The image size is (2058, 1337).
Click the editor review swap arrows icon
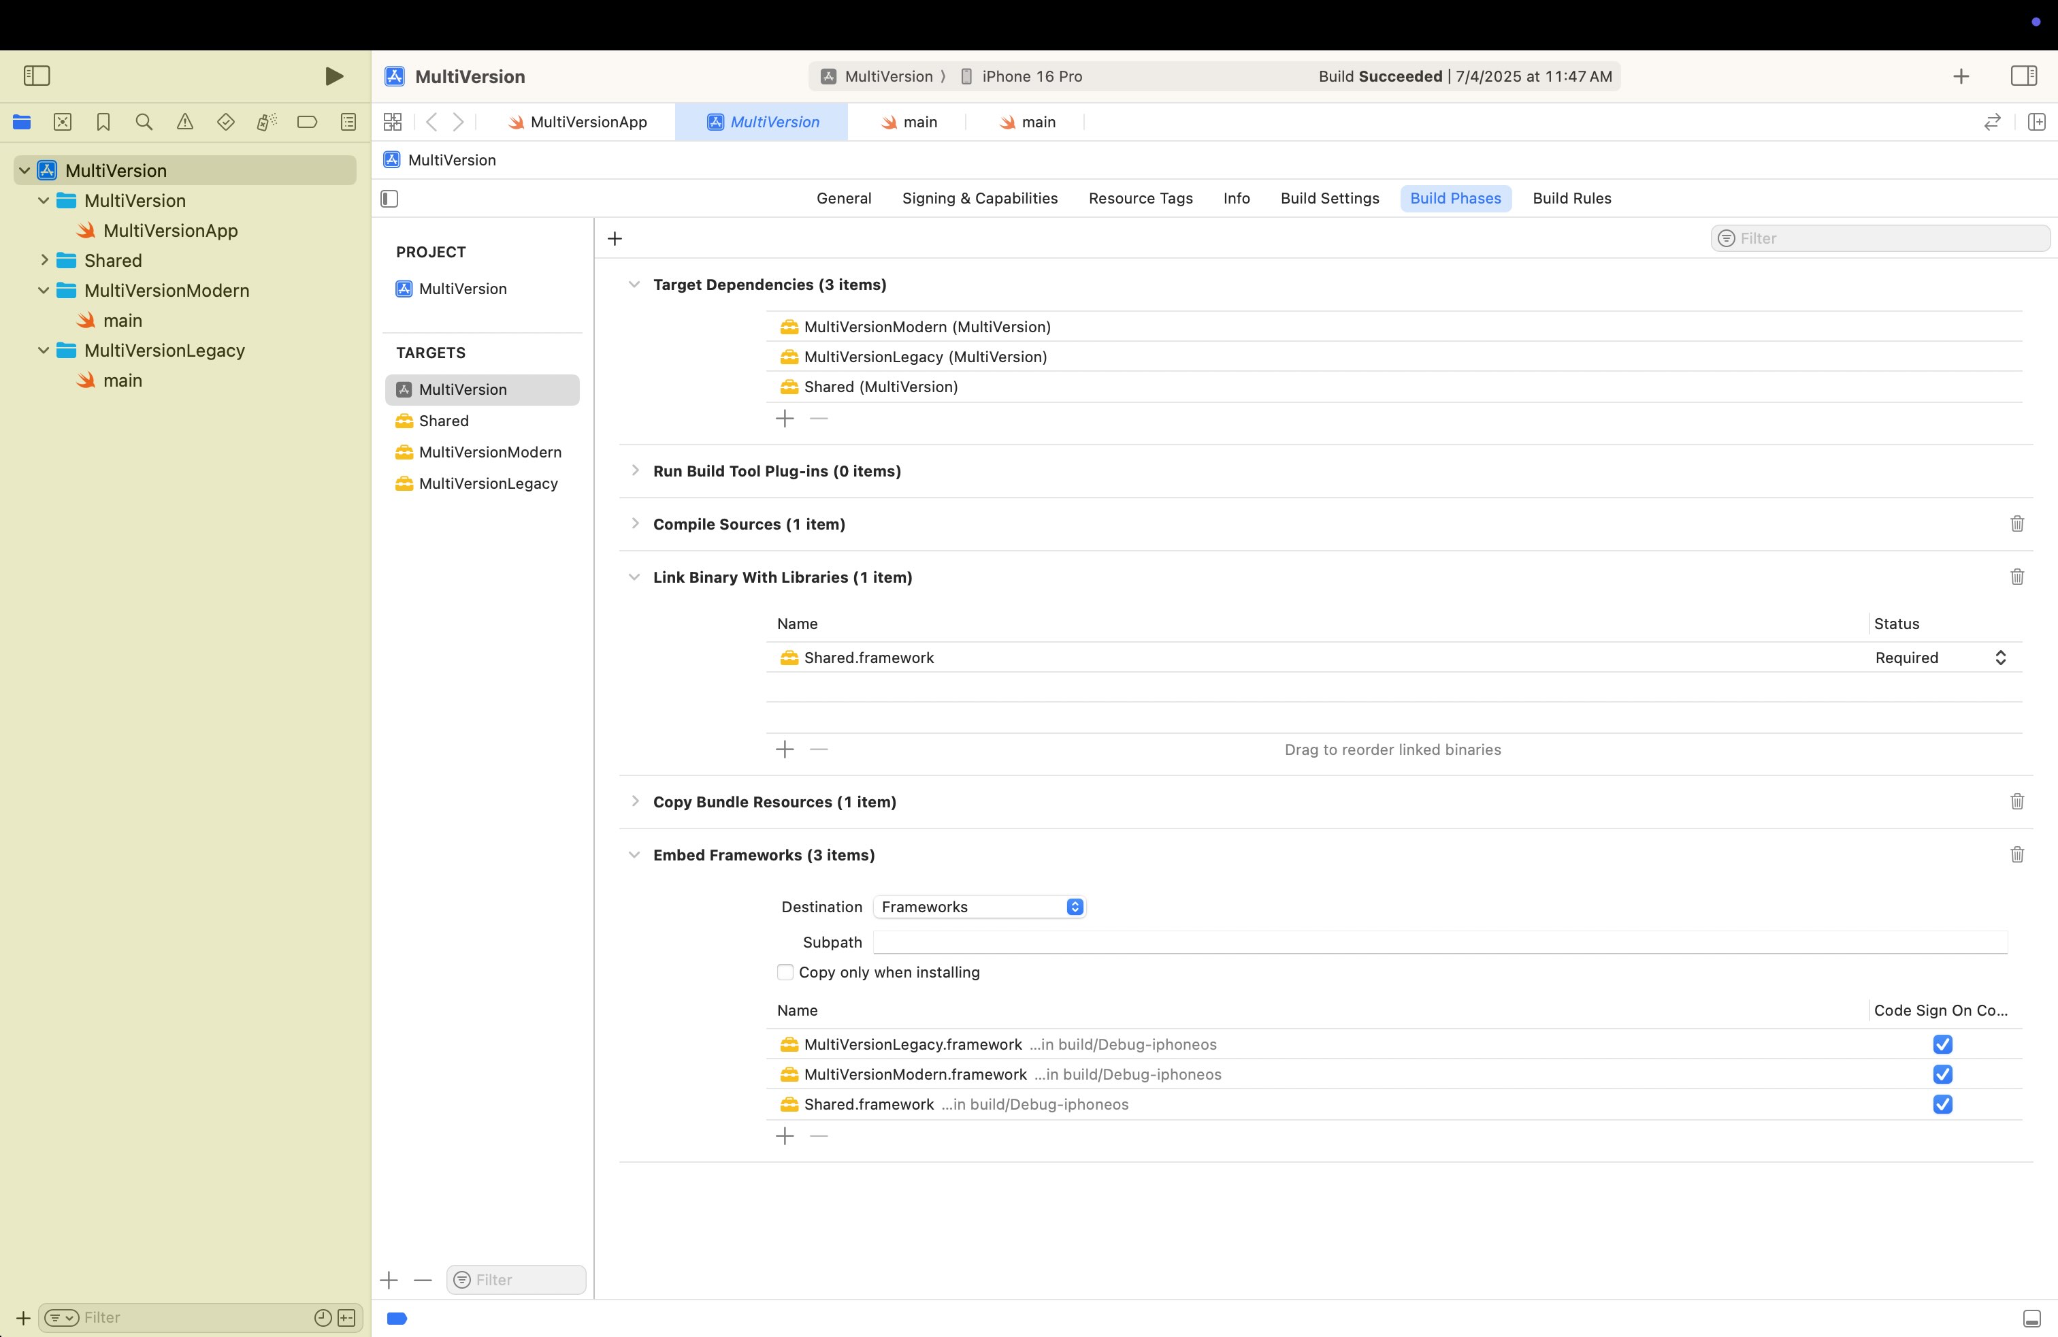[1992, 122]
